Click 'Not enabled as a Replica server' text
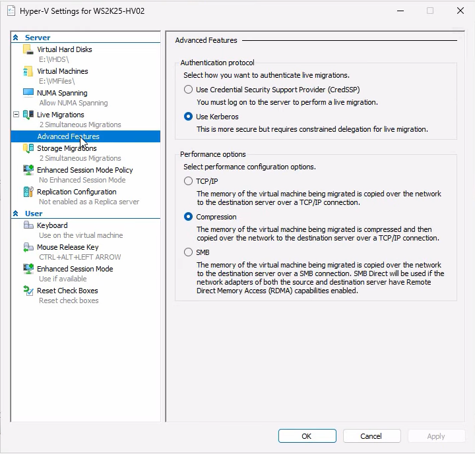The image size is (475, 454). pos(89,202)
